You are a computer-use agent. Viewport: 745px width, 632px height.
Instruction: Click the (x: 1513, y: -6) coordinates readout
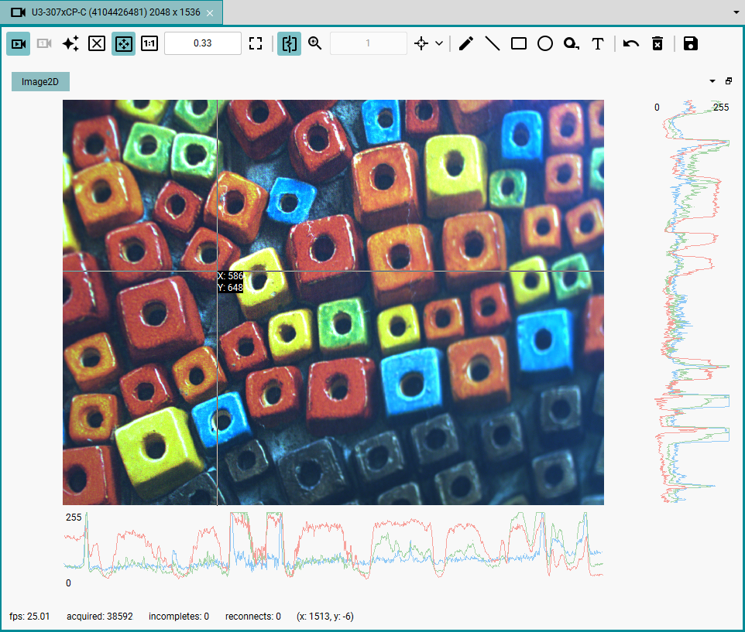325,617
